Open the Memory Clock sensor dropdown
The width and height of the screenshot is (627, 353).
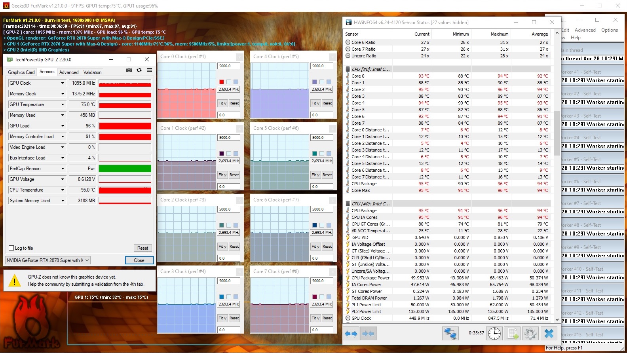(x=63, y=94)
